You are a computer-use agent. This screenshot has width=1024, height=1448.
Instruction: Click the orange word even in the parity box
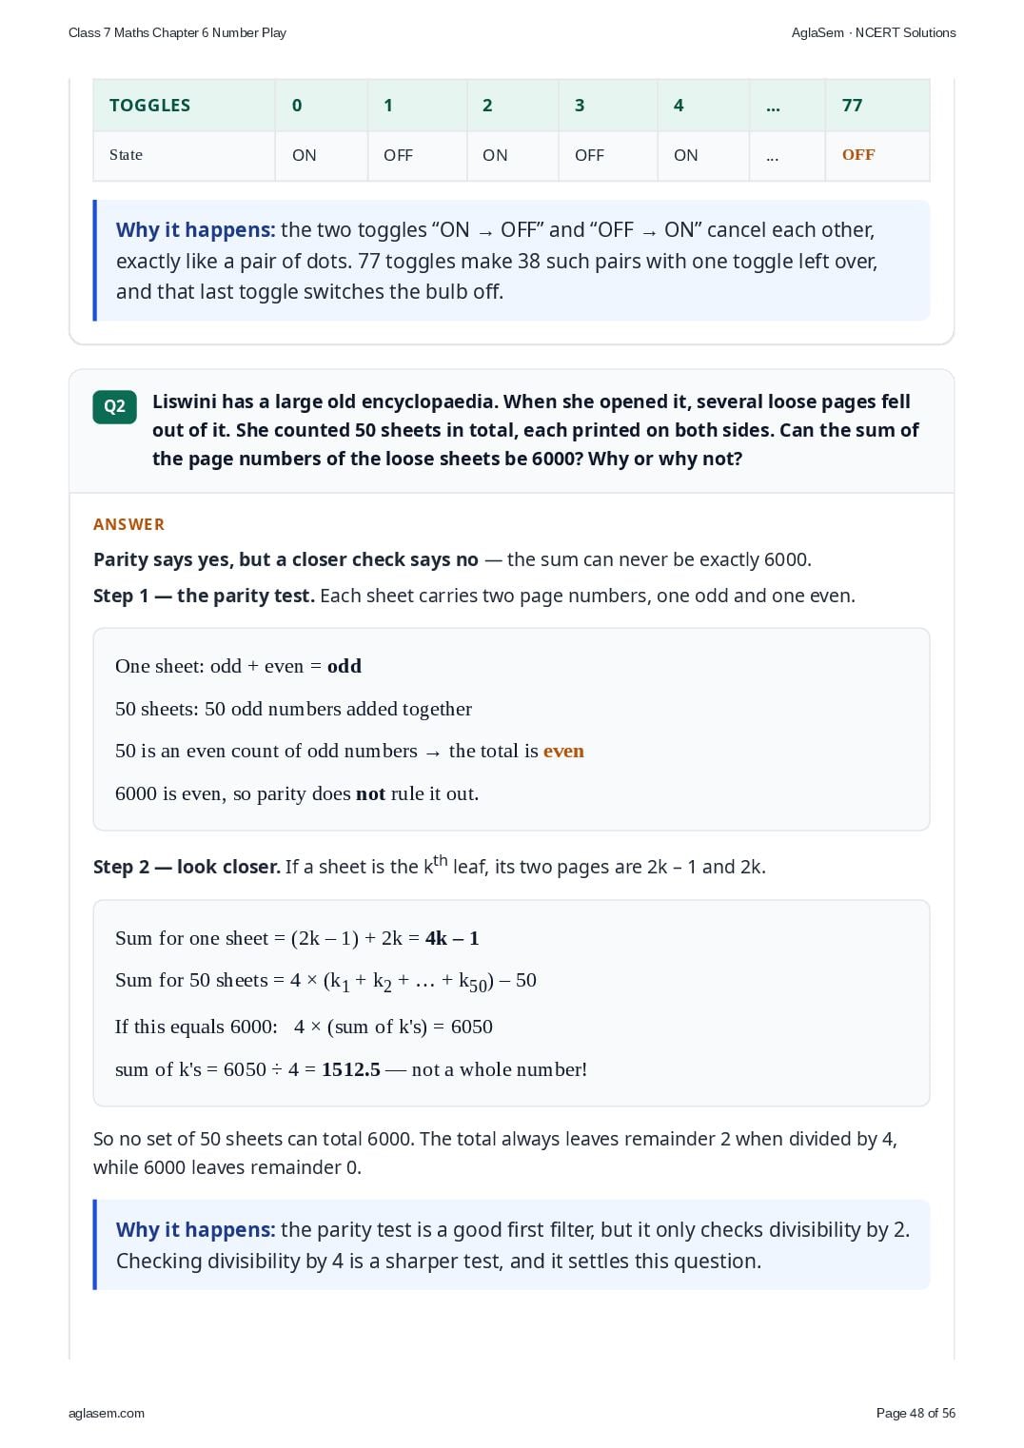[563, 751]
